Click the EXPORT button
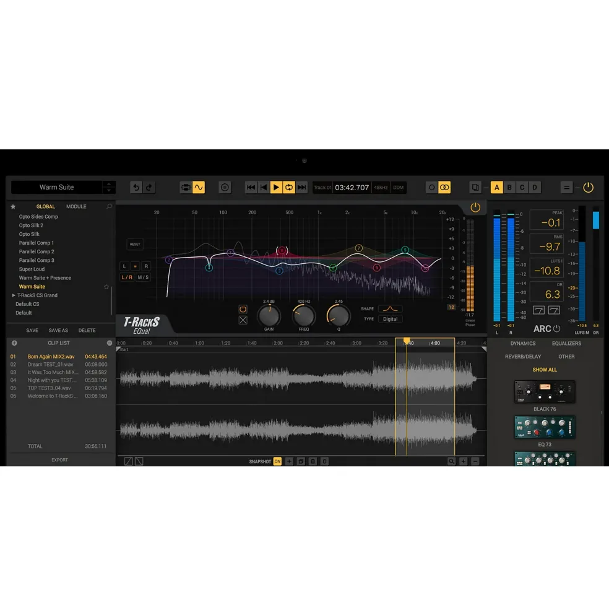 (x=59, y=460)
